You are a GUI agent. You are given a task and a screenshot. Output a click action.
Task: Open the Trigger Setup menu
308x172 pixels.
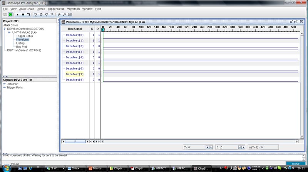tap(56, 9)
